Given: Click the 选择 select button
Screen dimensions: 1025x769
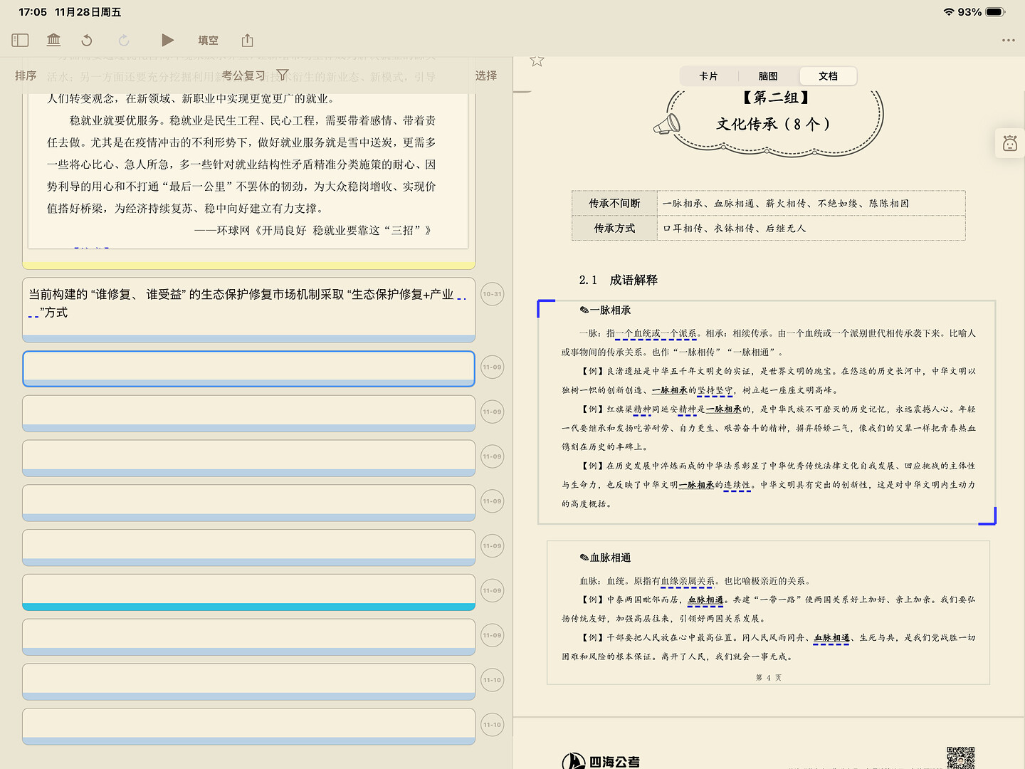Looking at the screenshot, I should [x=486, y=75].
